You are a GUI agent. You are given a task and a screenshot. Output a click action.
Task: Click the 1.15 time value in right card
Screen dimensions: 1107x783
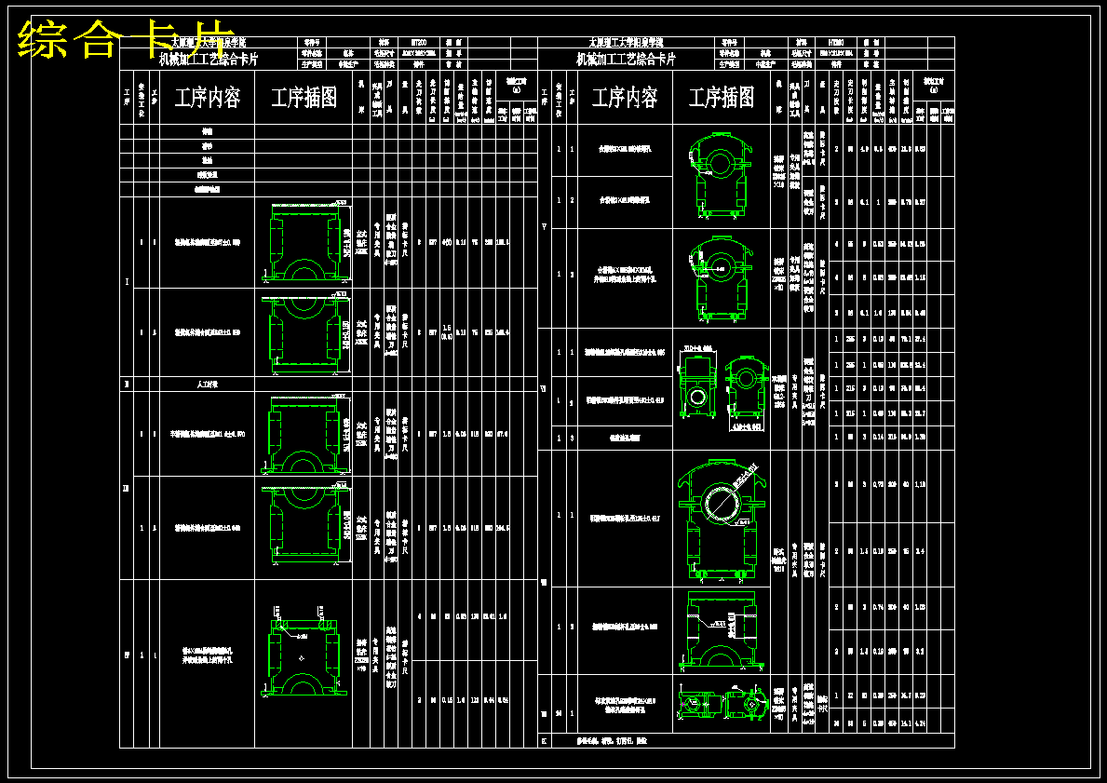click(x=920, y=278)
